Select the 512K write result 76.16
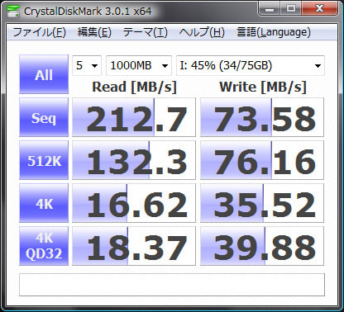 pos(262,160)
